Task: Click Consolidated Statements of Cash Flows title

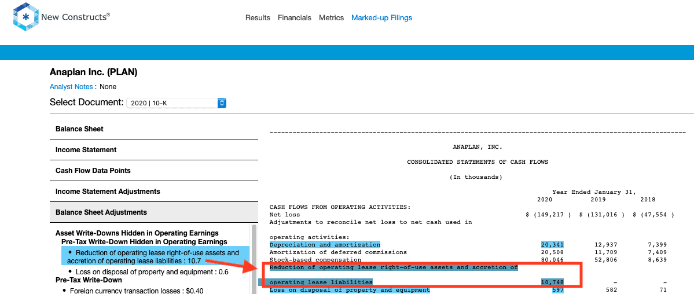Action: [x=478, y=162]
